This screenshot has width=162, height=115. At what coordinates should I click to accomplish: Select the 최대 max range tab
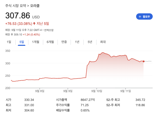point(103,42)
